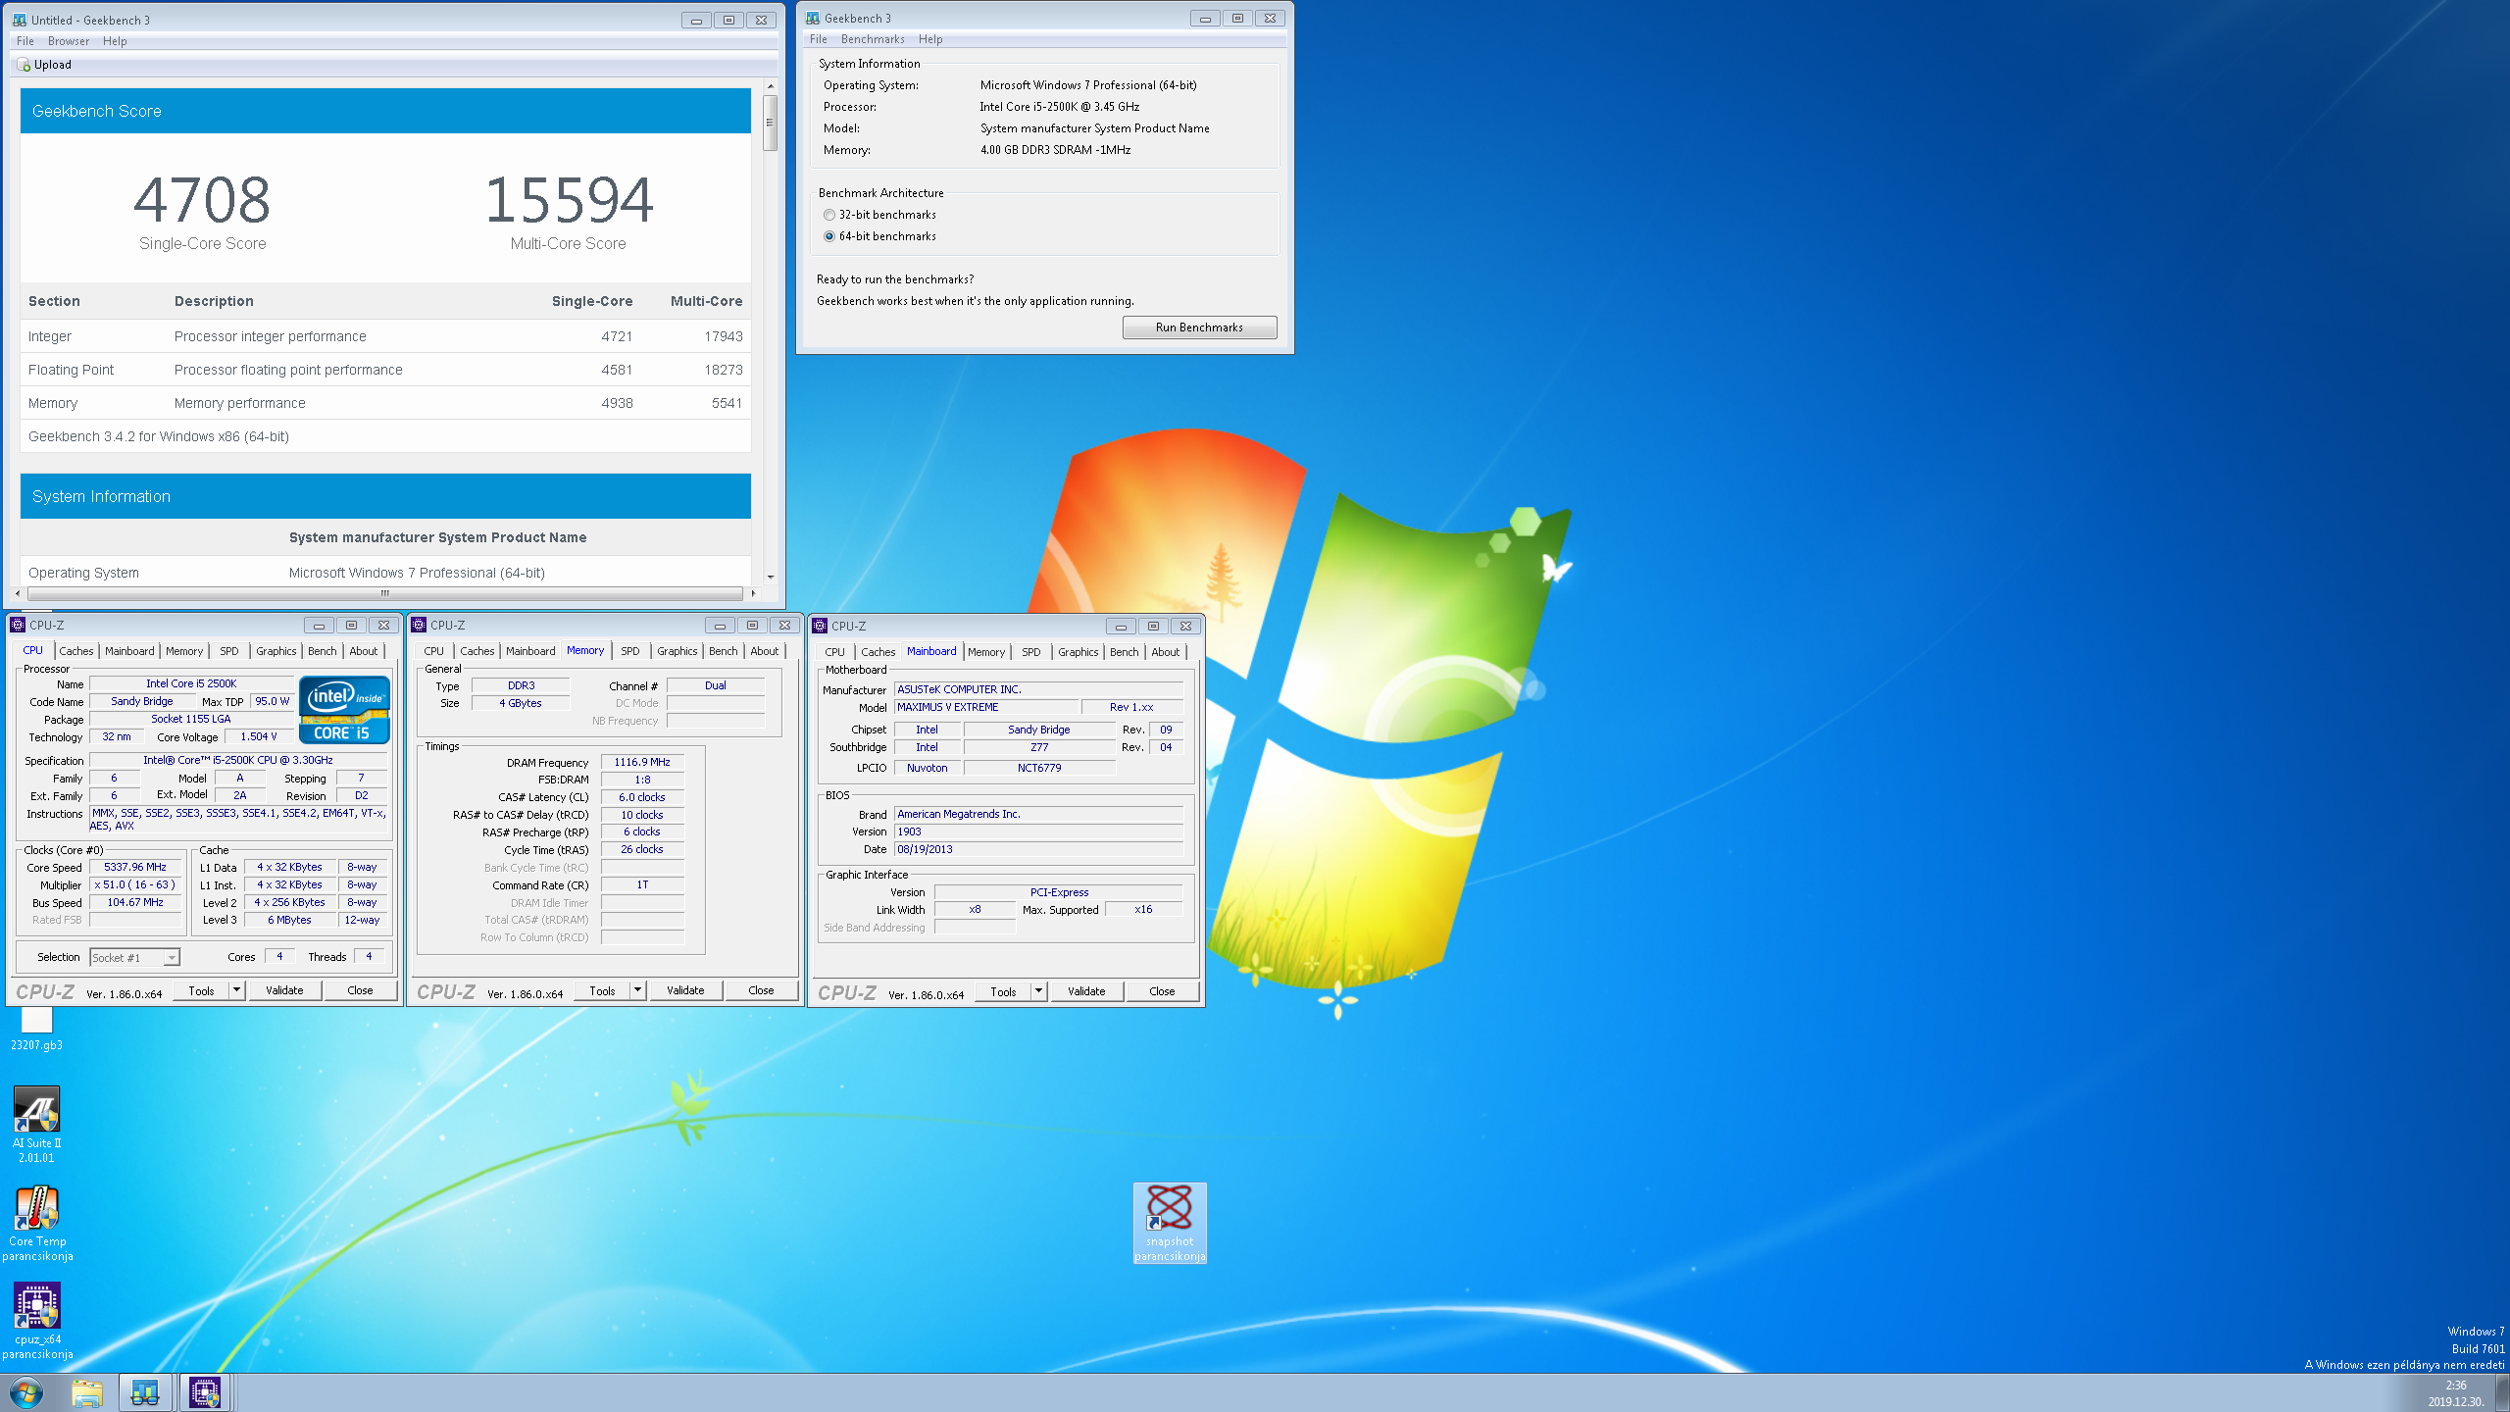Screen dimensions: 2510x1412
Task: Click the first CPU-Z window title icon
Action: [x=18, y=625]
